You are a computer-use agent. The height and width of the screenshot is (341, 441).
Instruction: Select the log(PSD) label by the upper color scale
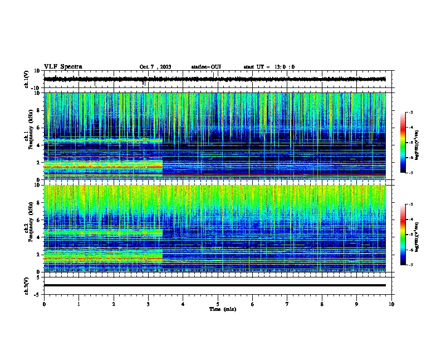click(416, 145)
